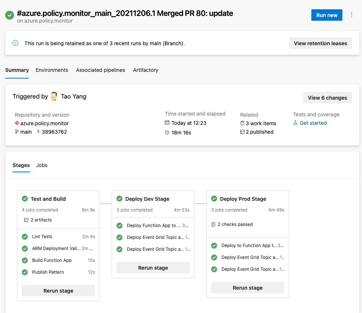Click the clipboard icon beside 3 work items
The width and height of the screenshot is (362, 313).
click(x=242, y=123)
